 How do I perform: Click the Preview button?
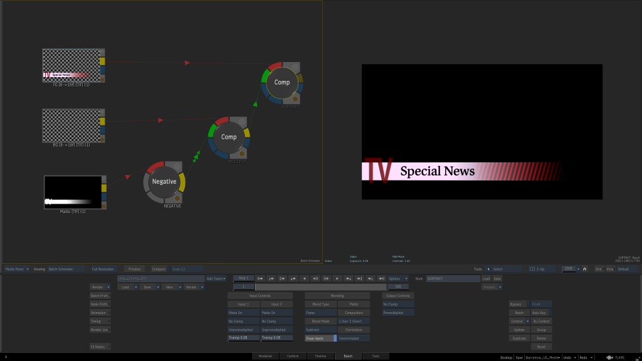[134, 269]
